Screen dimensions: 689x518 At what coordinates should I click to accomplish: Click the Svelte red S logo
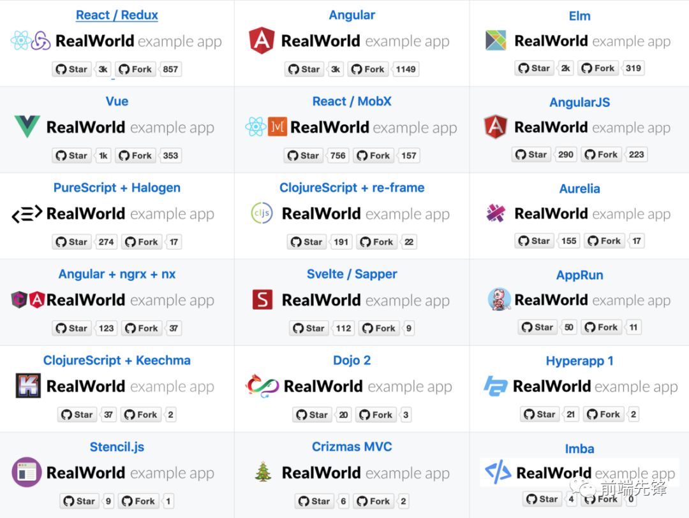(262, 300)
